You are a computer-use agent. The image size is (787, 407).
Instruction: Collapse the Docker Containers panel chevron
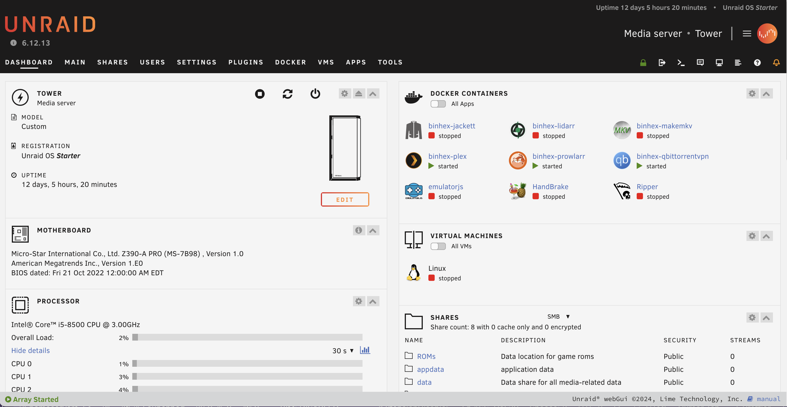[766, 93]
